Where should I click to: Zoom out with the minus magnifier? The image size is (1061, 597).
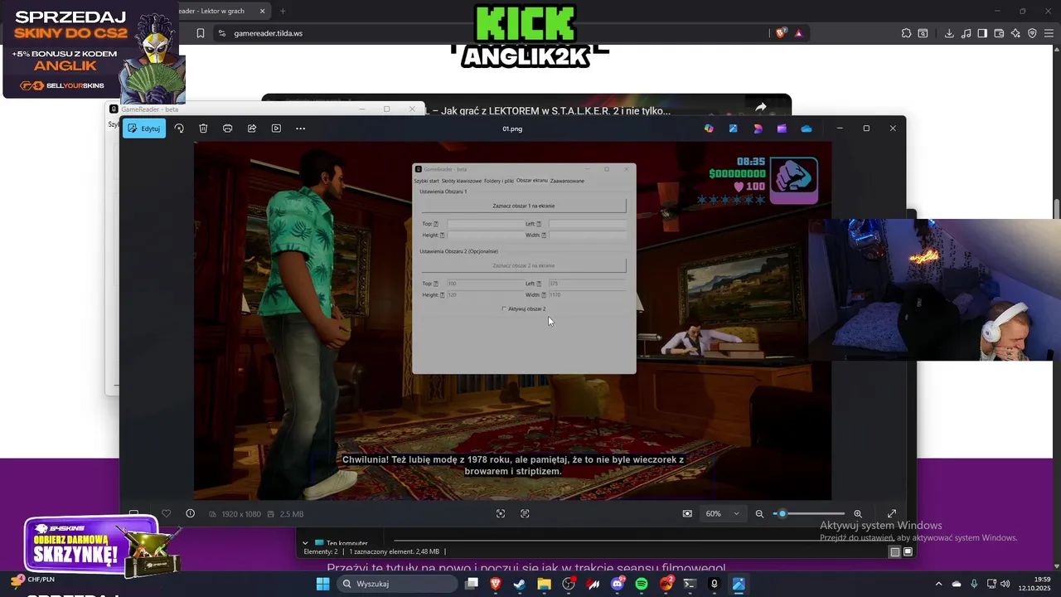(x=759, y=514)
